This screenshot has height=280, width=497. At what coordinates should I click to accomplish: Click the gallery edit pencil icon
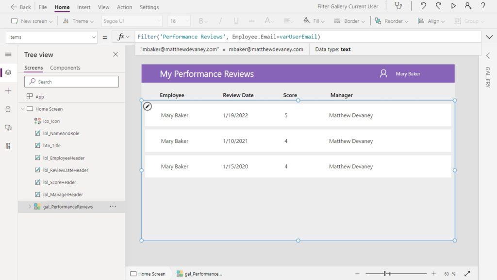pyautogui.click(x=148, y=106)
